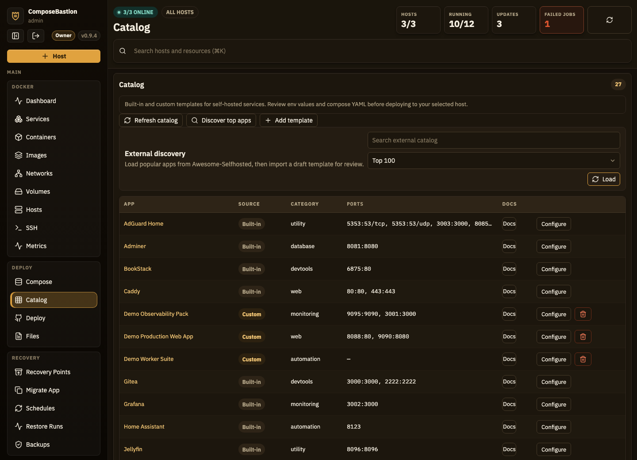
Task: Open the Home Assistant app link
Action: point(144,427)
